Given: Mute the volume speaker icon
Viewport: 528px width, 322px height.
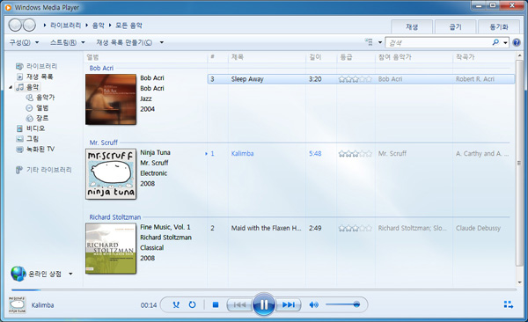Looking at the screenshot, I should click(313, 304).
